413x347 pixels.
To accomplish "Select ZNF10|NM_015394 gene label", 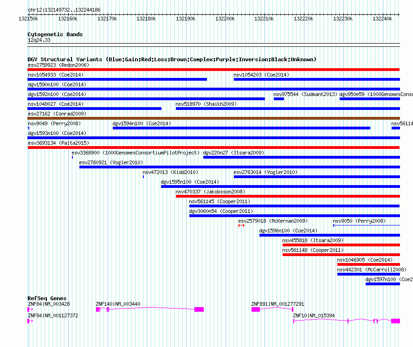I will click(x=314, y=315).
